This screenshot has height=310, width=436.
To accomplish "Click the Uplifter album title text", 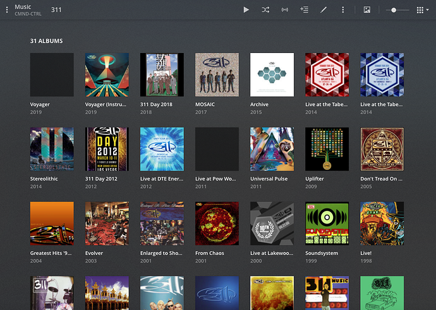I will coord(315,179).
